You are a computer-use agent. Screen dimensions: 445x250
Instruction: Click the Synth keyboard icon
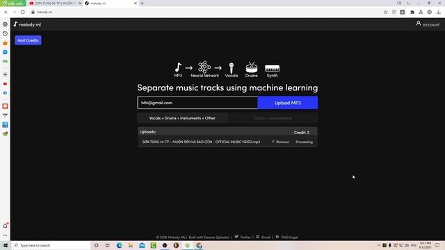[x=272, y=68]
